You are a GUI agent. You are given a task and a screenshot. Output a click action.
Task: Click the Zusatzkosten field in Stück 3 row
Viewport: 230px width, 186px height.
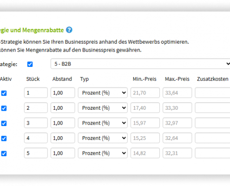212,123
